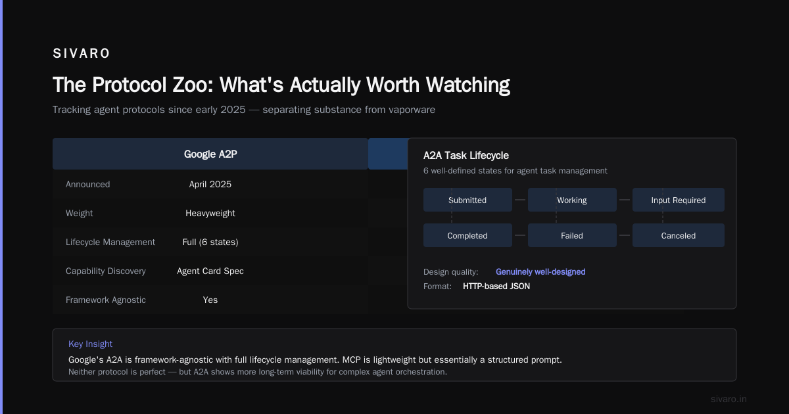Click the 'Capability Discovery' row label
This screenshot has height=414, width=789.
tap(106, 271)
